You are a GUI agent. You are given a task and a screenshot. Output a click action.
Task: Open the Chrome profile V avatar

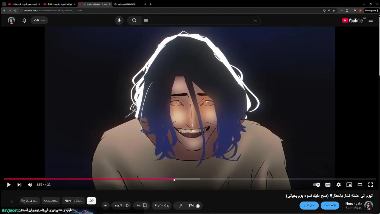[360, 10]
